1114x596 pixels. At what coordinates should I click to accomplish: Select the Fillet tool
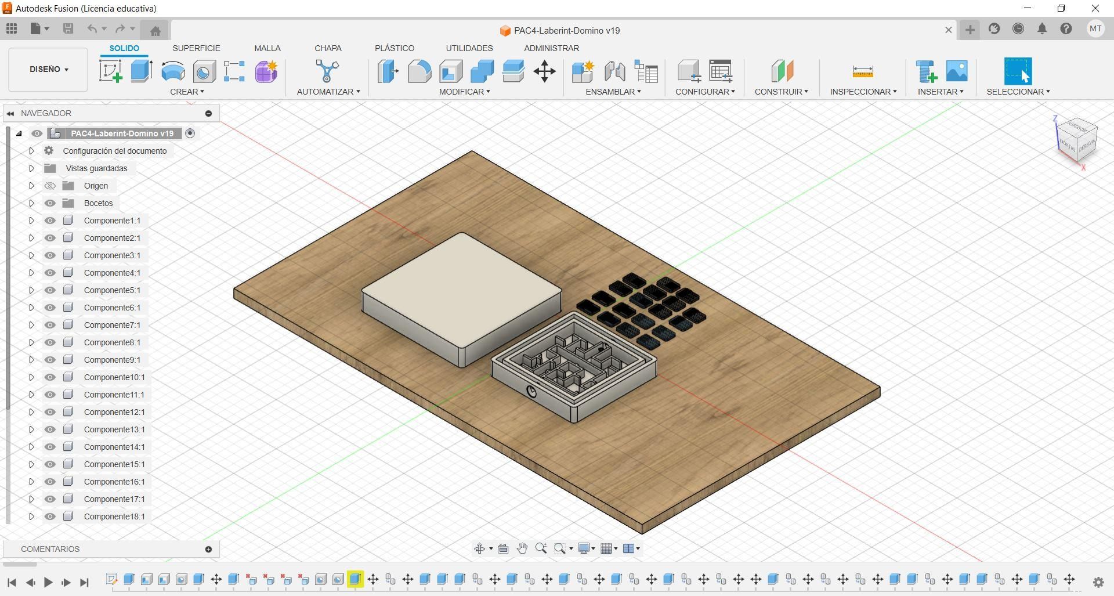point(419,71)
